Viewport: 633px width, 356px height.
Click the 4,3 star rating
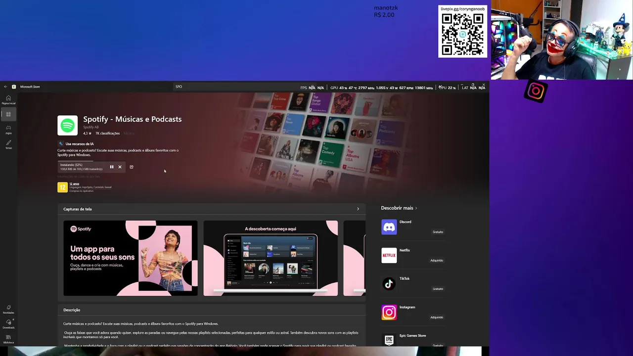pyautogui.click(x=87, y=133)
